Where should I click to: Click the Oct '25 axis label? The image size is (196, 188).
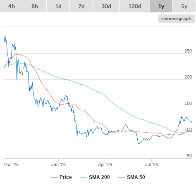point(11,164)
